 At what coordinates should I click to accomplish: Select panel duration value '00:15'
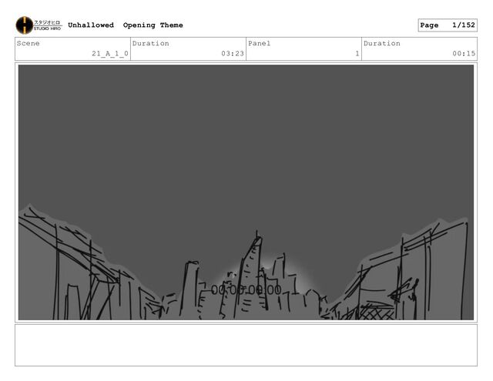tap(464, 54)
